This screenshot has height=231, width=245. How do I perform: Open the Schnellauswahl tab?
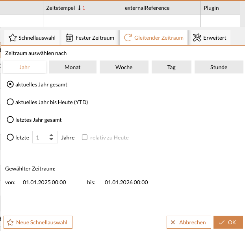(x=32, y=38)
